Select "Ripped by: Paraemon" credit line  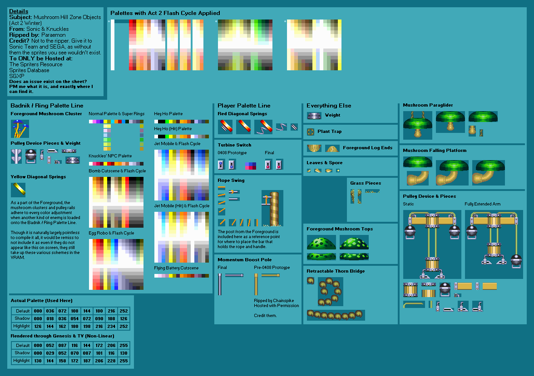click(37, 35)
